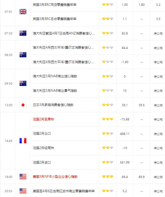Click the Australia flag at 09:30
Image resolution: width=165 pixels, height=197 pixels.
tap(23, 83)
